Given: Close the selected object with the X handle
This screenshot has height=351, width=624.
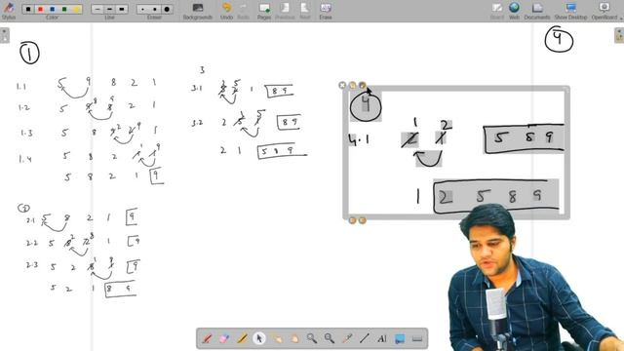Looking at the screenshot, I should click(x=342, y=85).
